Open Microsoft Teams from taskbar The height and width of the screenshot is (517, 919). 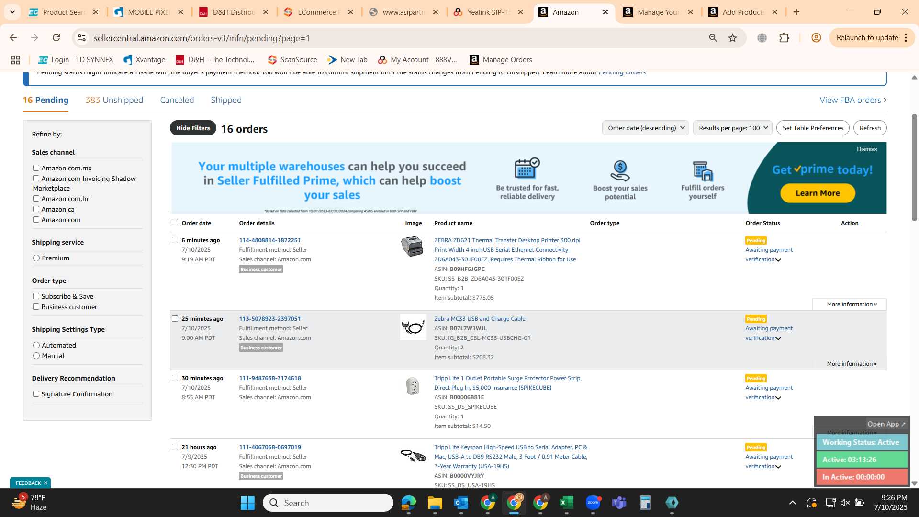(619, 503)
